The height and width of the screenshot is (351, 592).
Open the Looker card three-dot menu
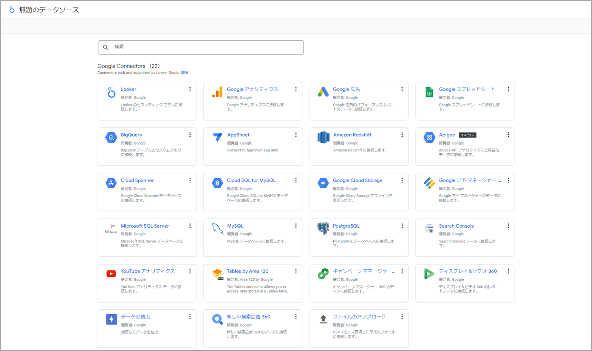[x=190, y=89]
